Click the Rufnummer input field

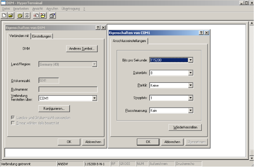tap(68, 90)
